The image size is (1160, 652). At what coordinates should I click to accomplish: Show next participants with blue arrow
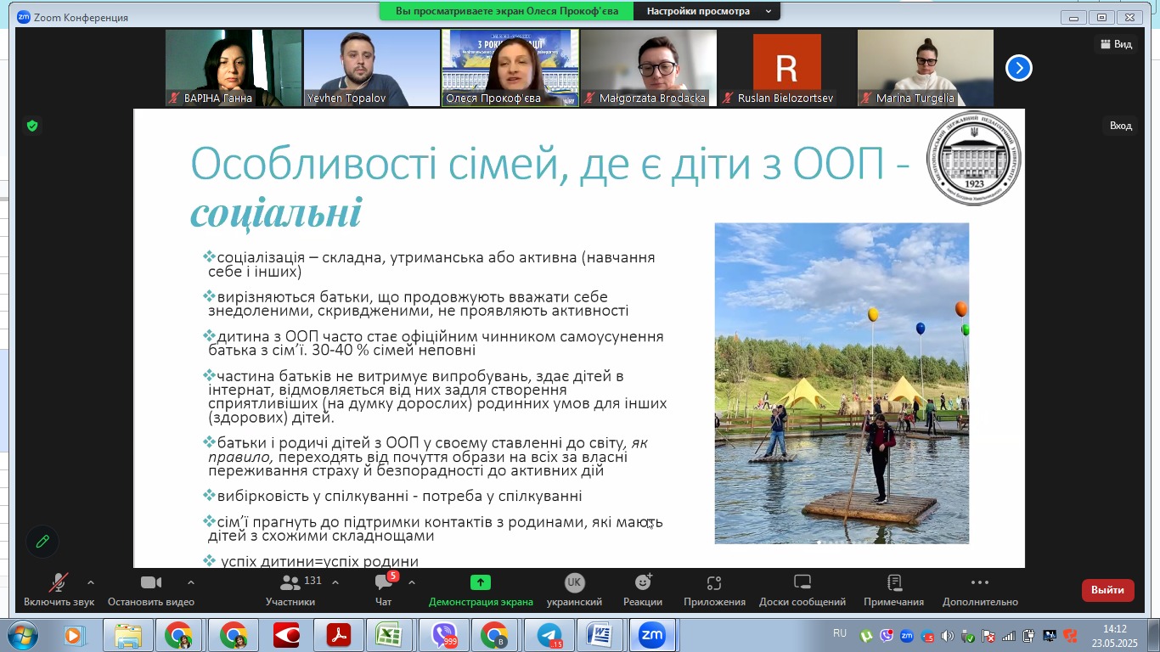click(x=1019, y=68)
